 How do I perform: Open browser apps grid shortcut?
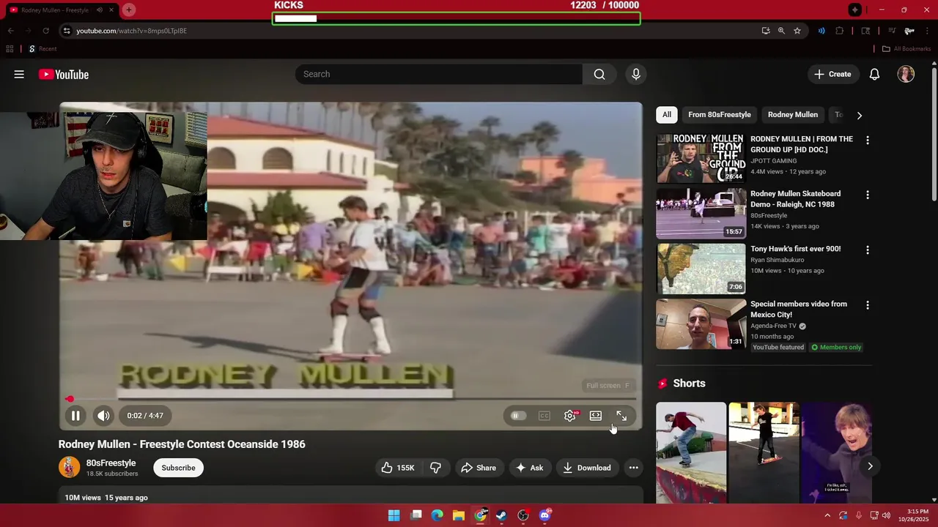coord(10,49)
